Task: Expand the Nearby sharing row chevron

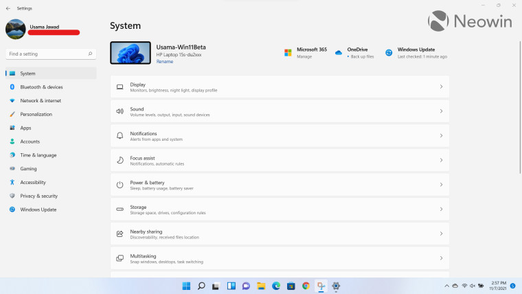Action: [x=441, y=234]
